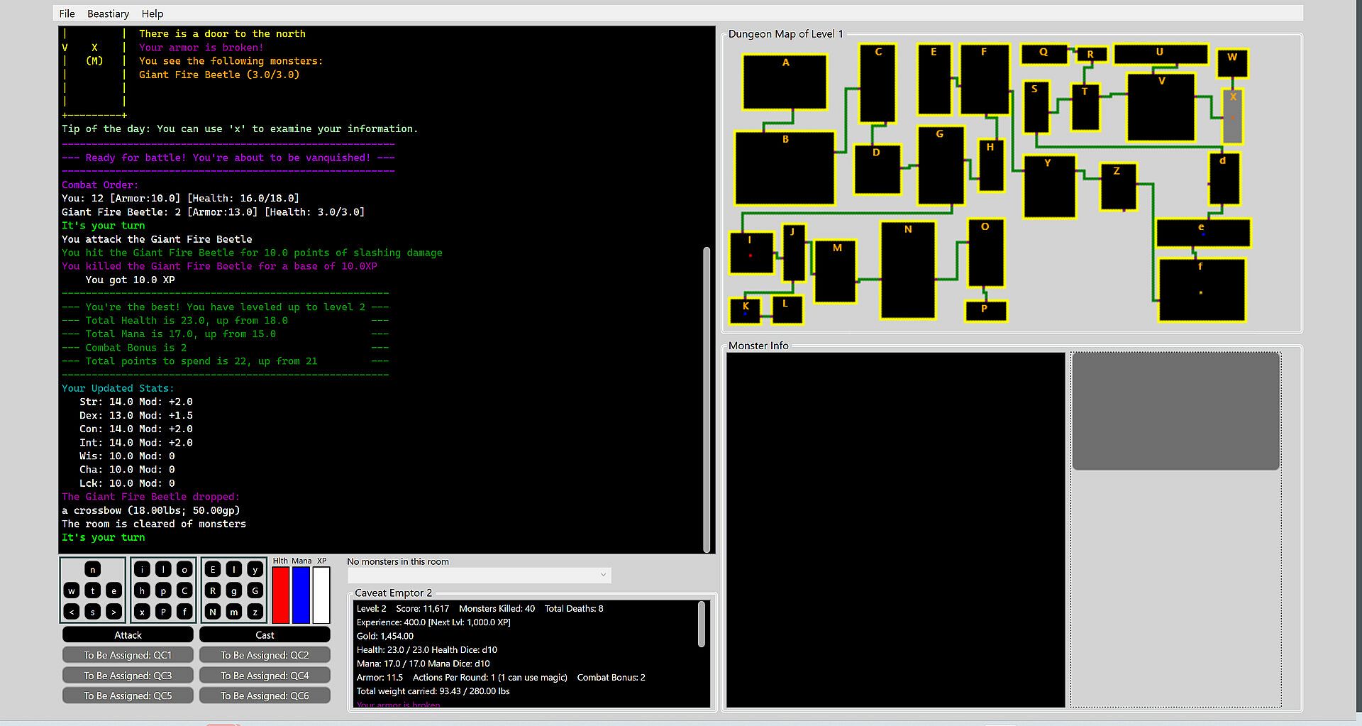Click the '>' stairs key button
This screenshot has height=726, width=1362.
(113, 612)
